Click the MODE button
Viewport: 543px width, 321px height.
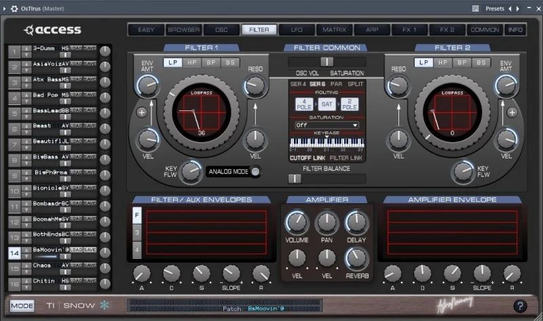[22, 306]
